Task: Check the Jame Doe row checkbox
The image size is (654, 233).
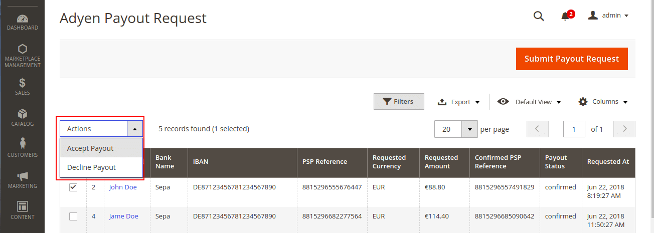Action: [73, 216]
